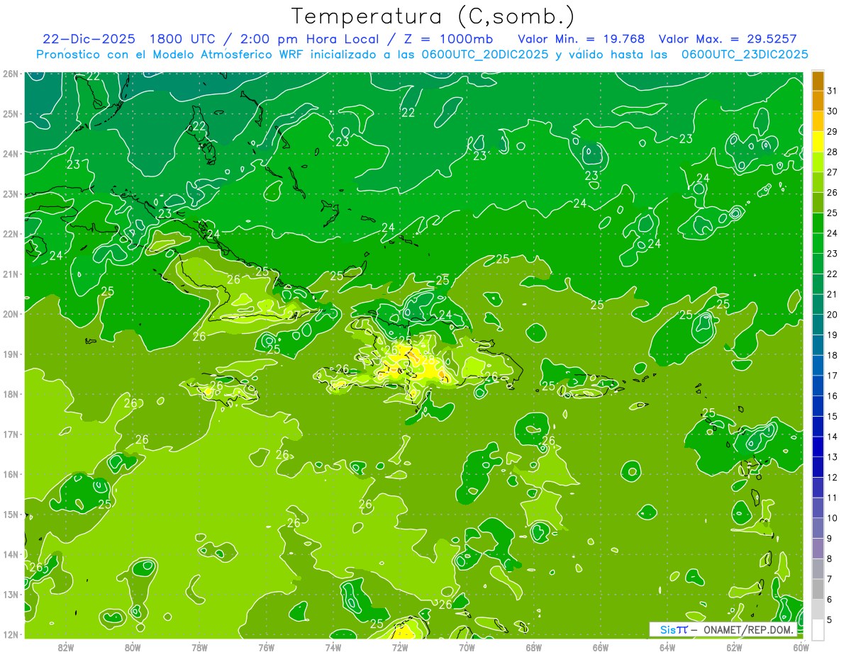Click the longitude axis label "68W"
Viewport: 851px width, 657px height.
click(534, 647)
